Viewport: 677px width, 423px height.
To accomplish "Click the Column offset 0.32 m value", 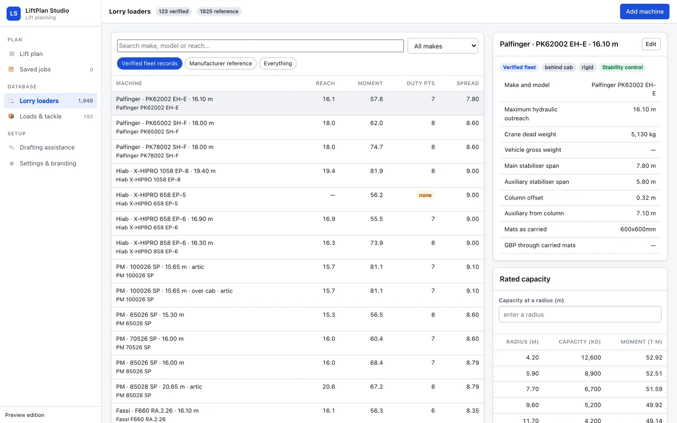I will pyautogui.click(x=646, y=198).
